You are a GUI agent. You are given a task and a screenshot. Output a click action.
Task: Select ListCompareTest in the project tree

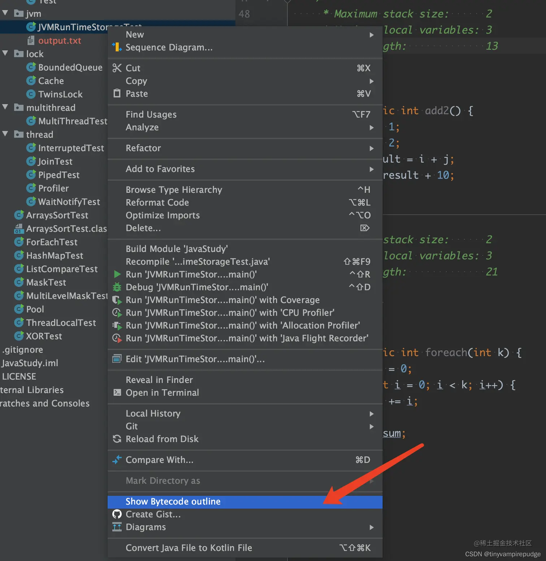pos(62,269)
